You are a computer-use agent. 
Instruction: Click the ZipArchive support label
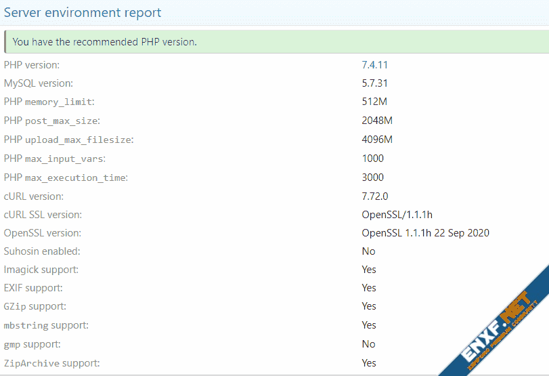click(x=51, y=363)
